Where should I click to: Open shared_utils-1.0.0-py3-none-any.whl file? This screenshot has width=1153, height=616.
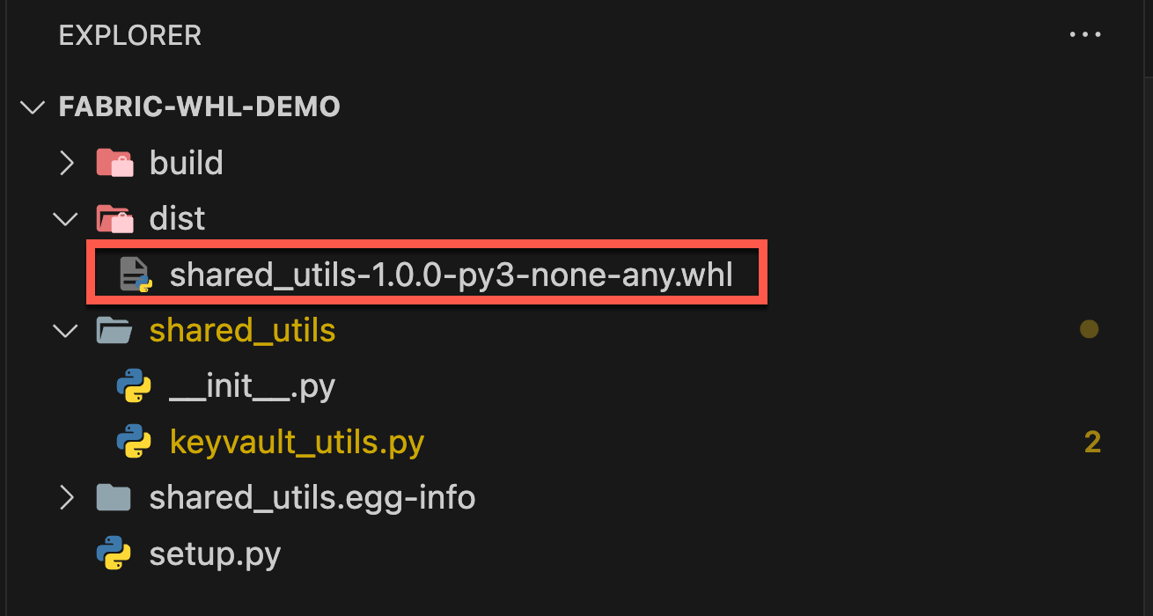pos(451,275)
